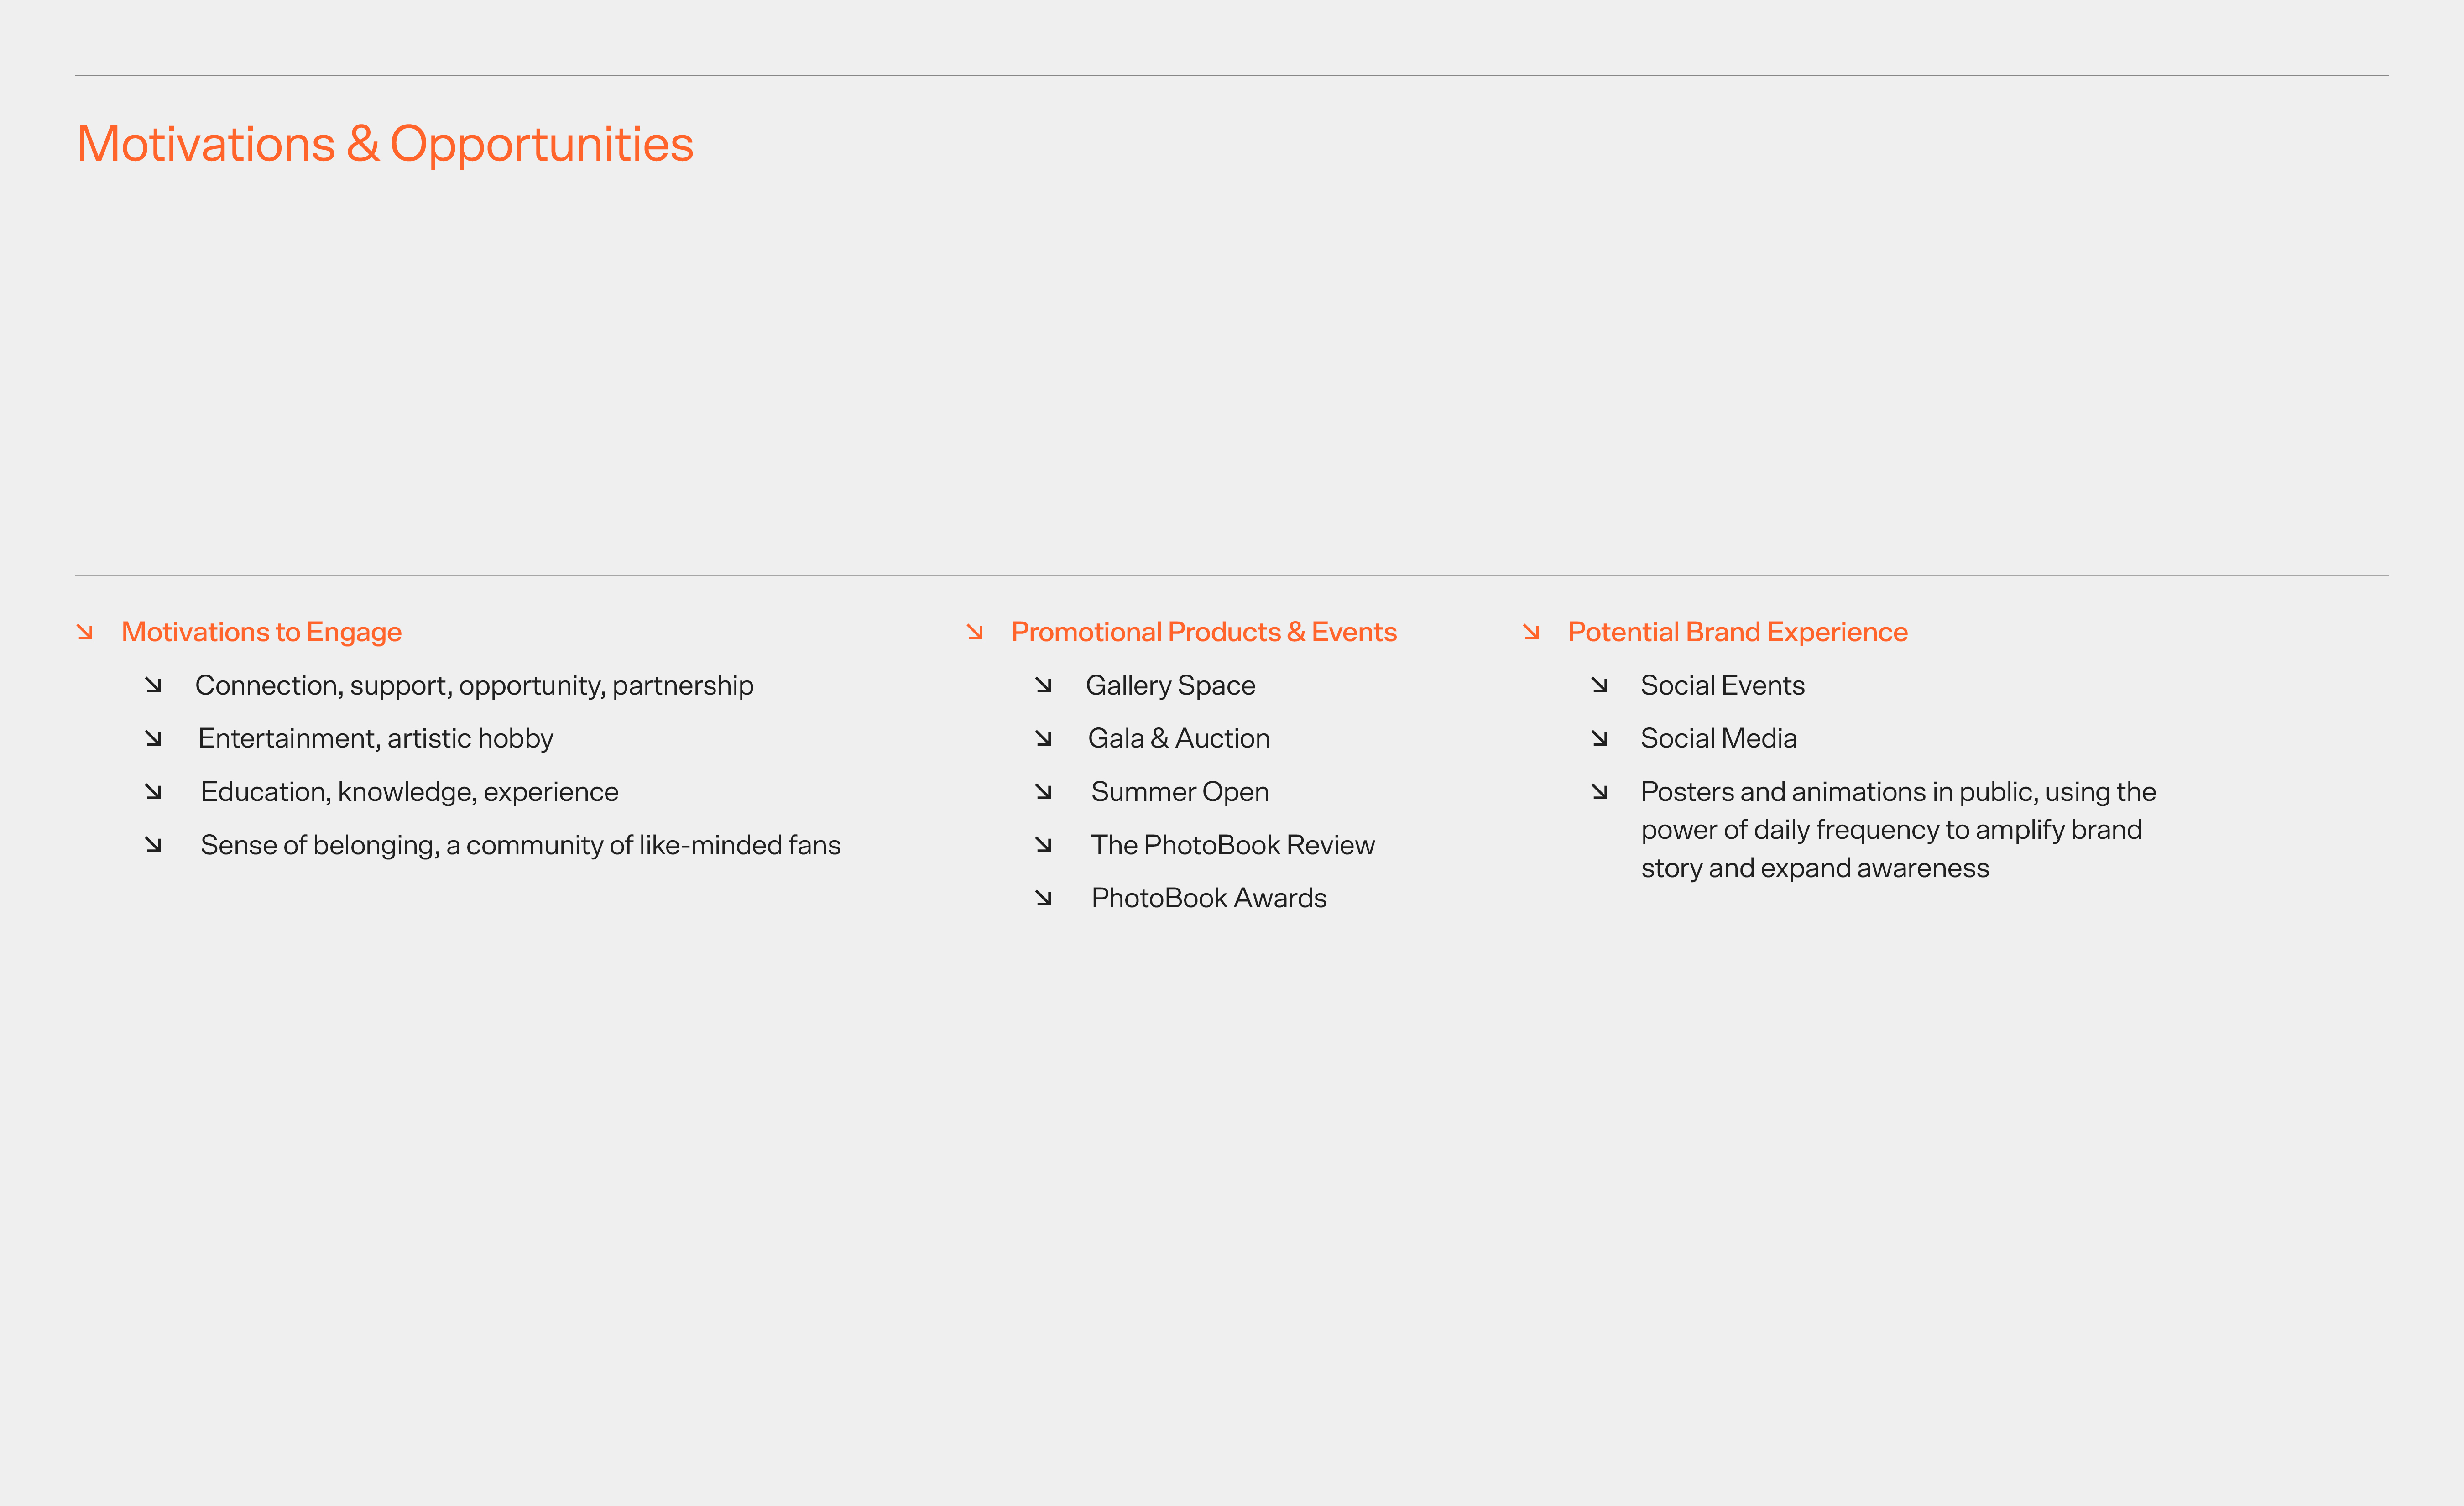Click the Potential Brand Experience heading
Image resolution: width=2464 pixels, height=1506 pixels.
1737,632
